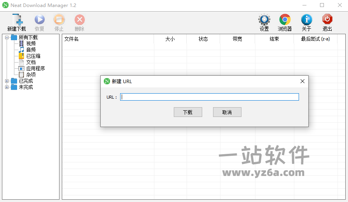Maximize the Neat Download Manager window
The width and height of the screenshot is (348, 202).
[x=322, y=5]
